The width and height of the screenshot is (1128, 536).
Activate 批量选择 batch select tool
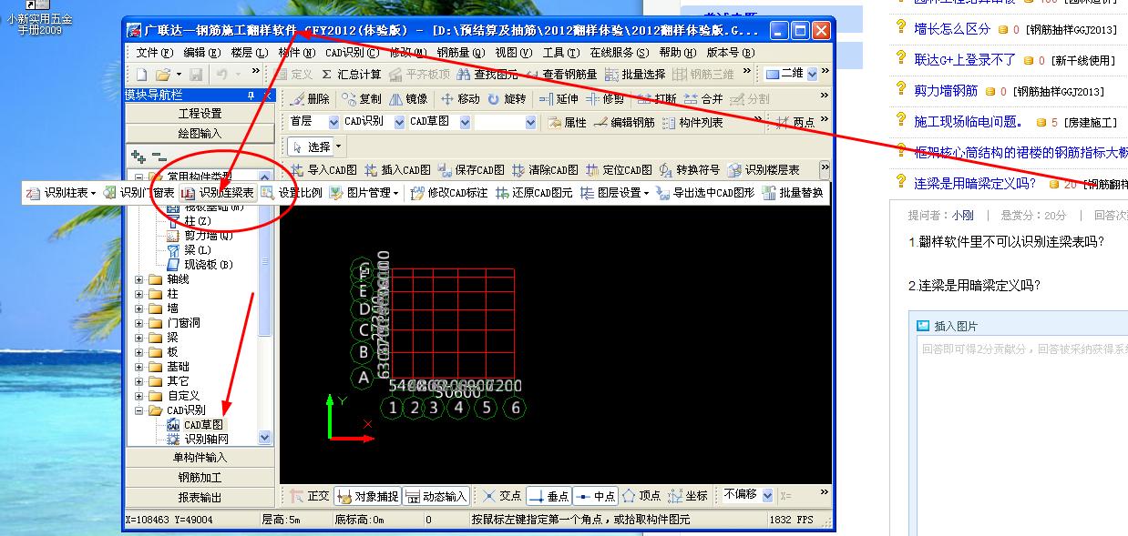pyautogui.click(x=635, y=75)
